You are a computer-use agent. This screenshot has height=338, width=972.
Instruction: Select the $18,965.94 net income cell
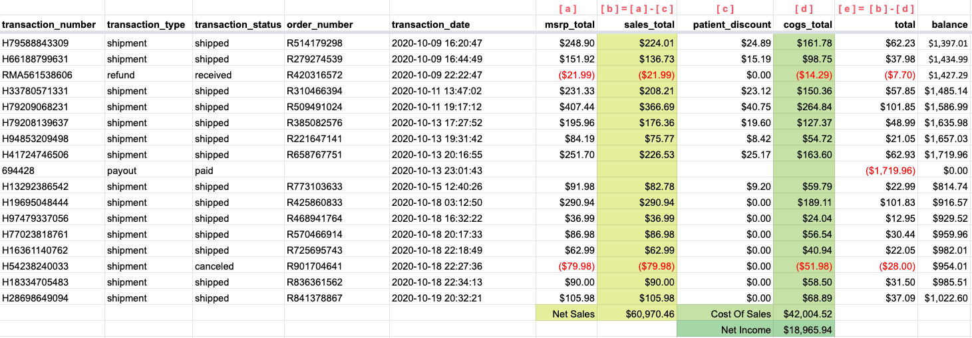click(x=804, y=330)
